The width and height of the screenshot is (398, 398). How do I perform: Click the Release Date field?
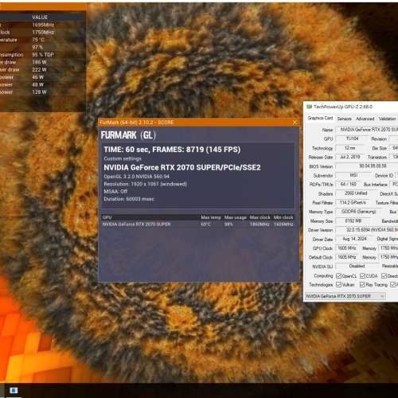[x=350, y=157]
